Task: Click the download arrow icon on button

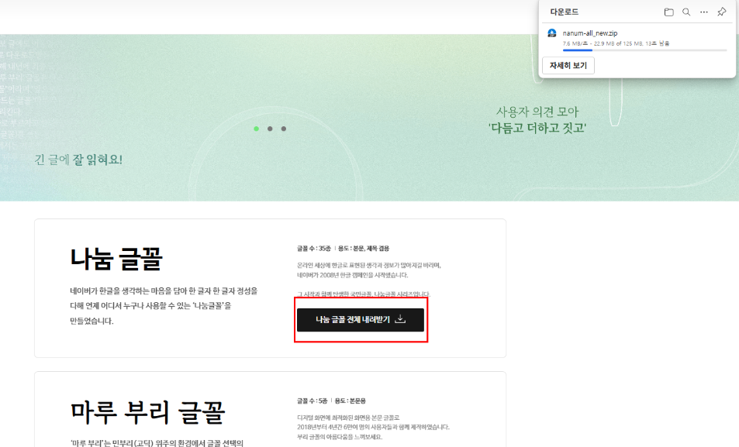Action: [400, 318]
